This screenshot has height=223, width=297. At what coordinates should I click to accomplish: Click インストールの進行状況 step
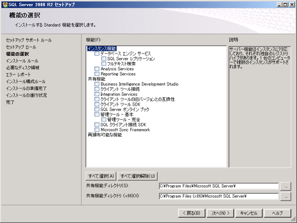(x=26, y=95)
